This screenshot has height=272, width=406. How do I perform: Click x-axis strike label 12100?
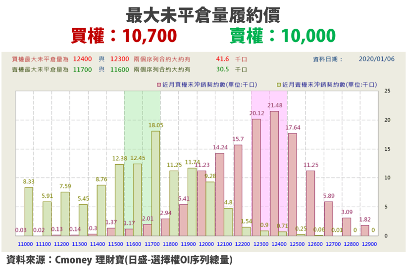[224, 244]
